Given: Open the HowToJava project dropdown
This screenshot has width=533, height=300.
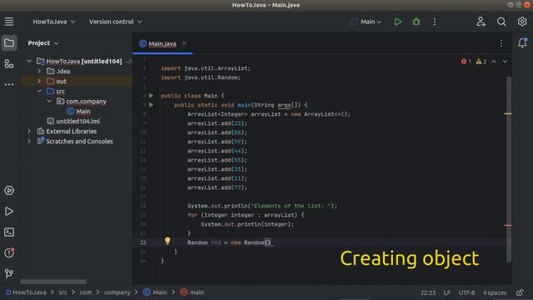Looking at the screenshot, I should [53, 22].
